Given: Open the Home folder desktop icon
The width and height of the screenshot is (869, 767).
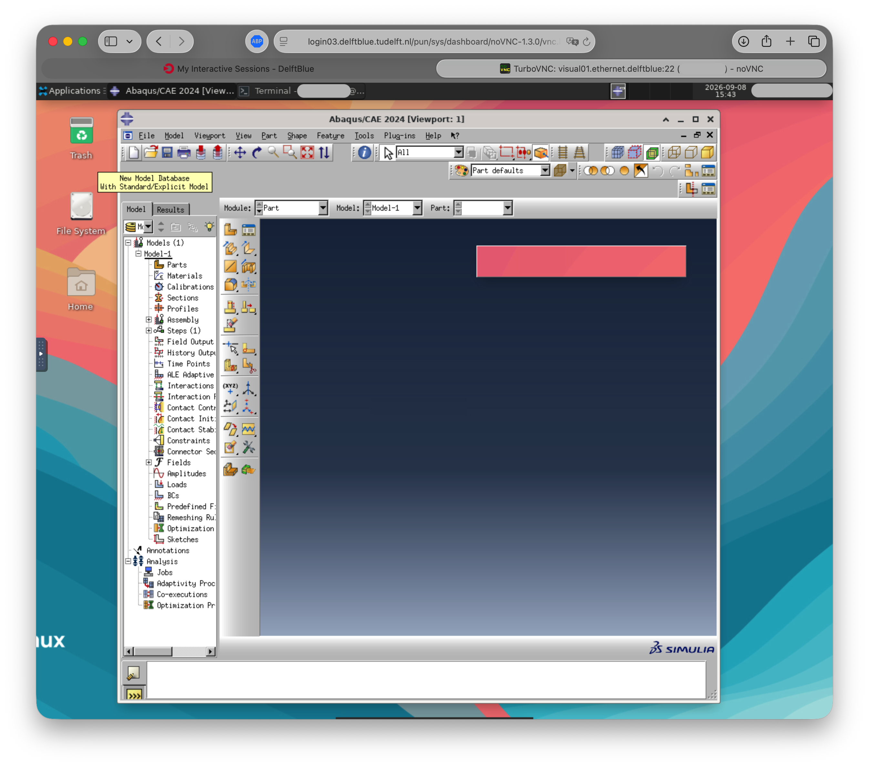Looking at the screenshot, I should [81, 289].
